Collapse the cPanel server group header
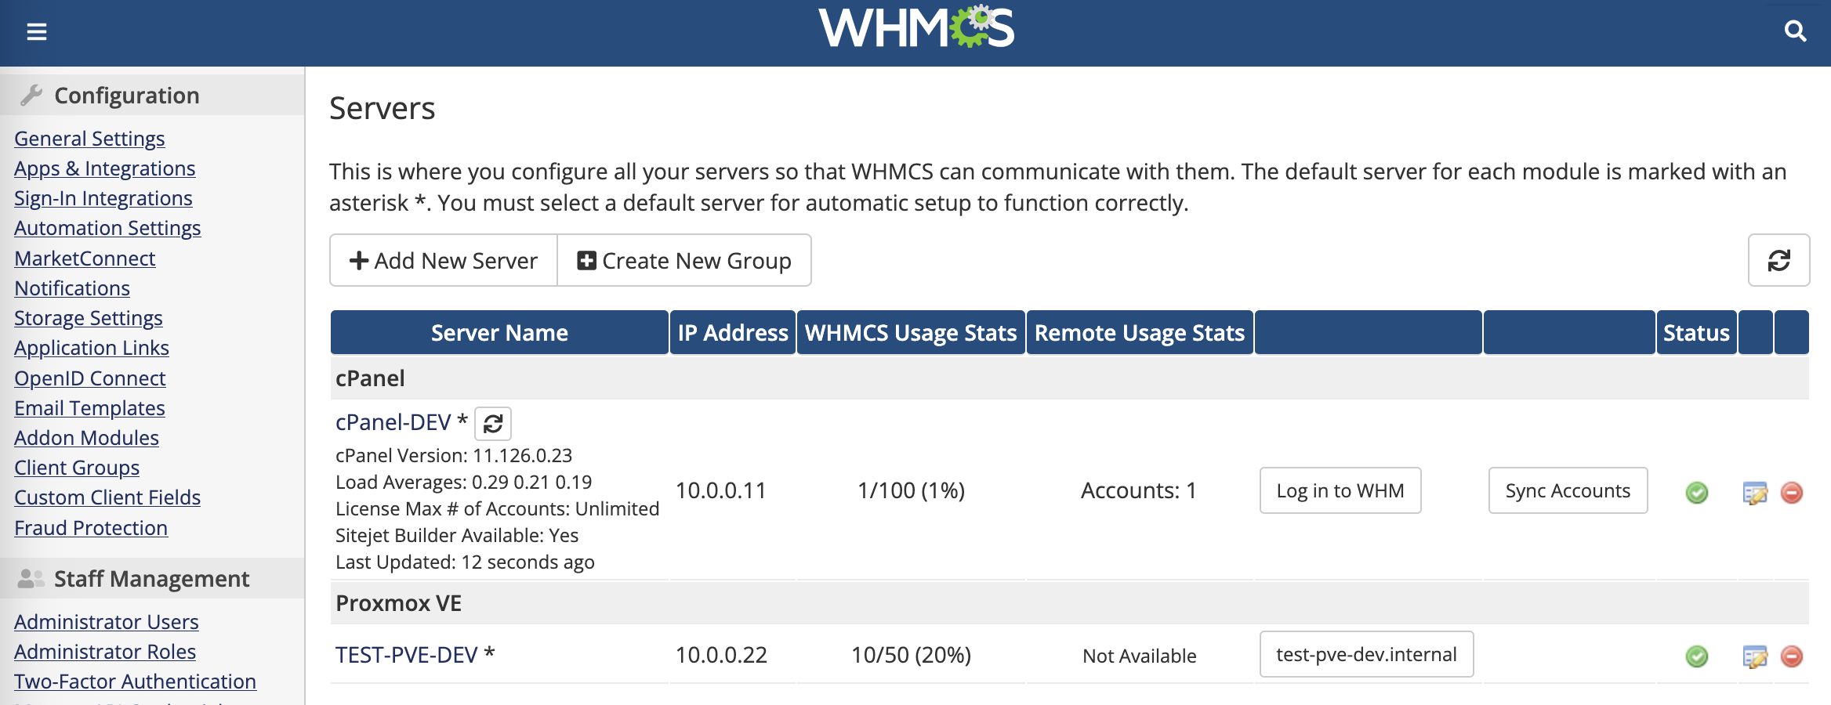Viewport: 1831px width, 705px height. tap(370, 378)
